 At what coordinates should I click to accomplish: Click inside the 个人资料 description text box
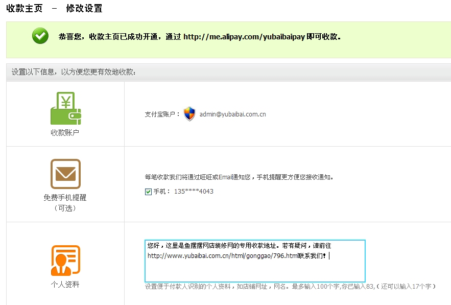pos(255,261)
